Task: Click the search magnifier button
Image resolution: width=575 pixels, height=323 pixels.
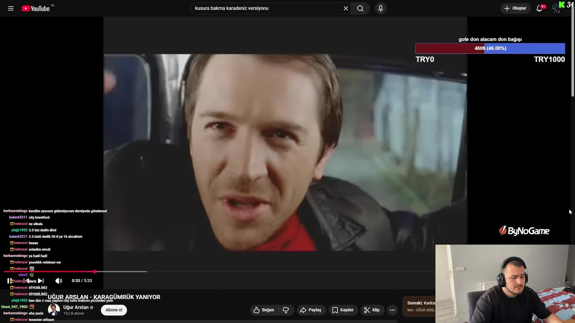Action: [360, 8]
